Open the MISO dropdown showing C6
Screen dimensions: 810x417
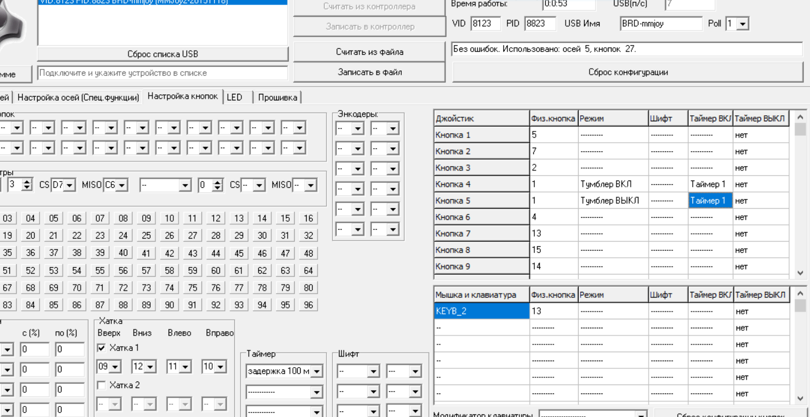122,185
